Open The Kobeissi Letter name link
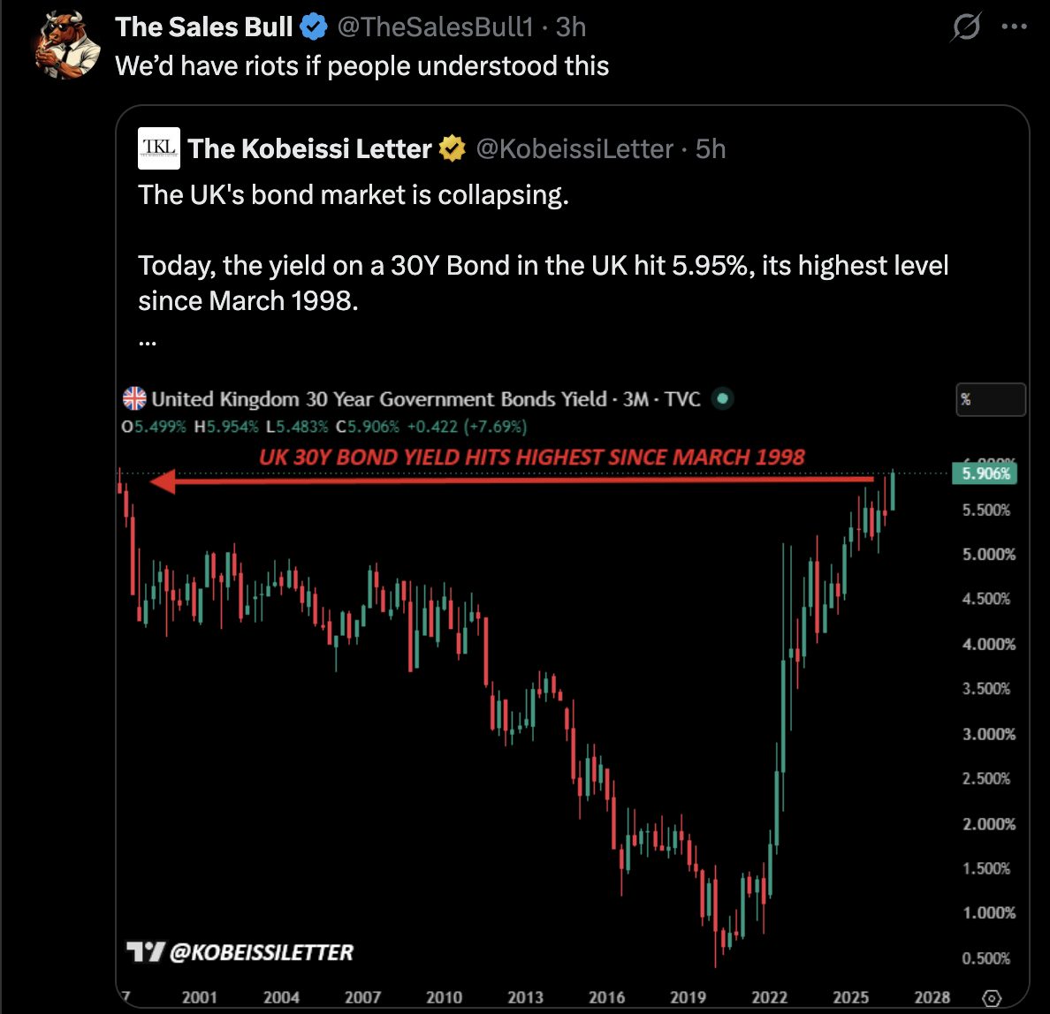Screen dimensions: 1050x1014 point(309,148)
